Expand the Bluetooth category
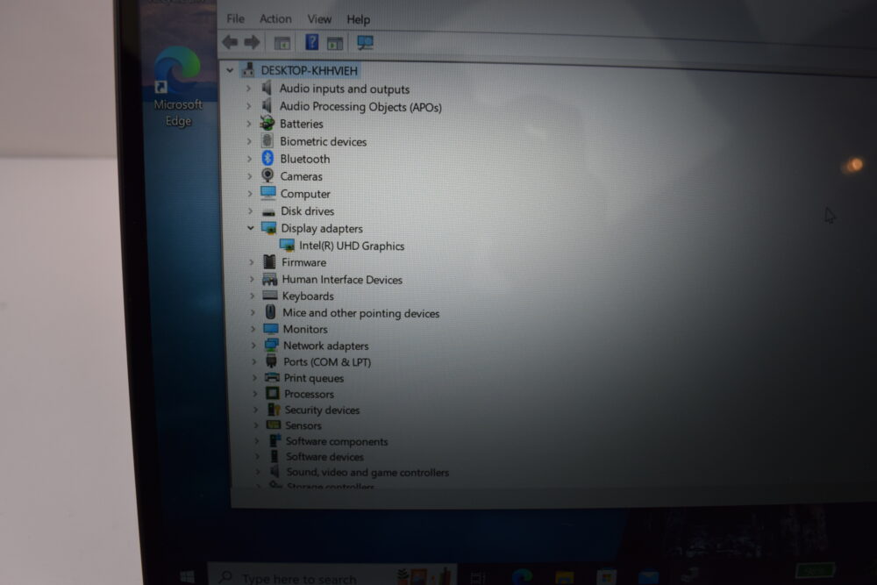Screen dimensions: 877x585 [x=249, y=159]
